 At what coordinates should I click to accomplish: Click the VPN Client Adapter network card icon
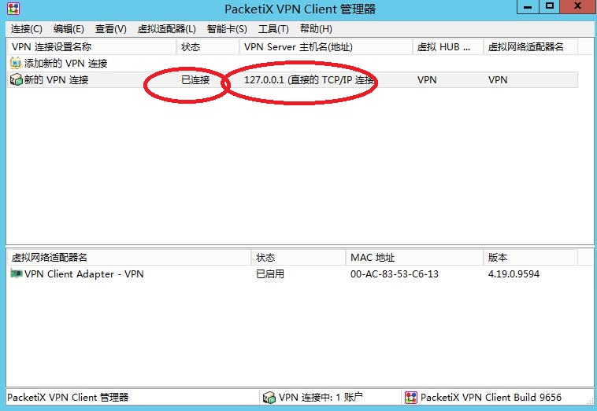(17, 274)
